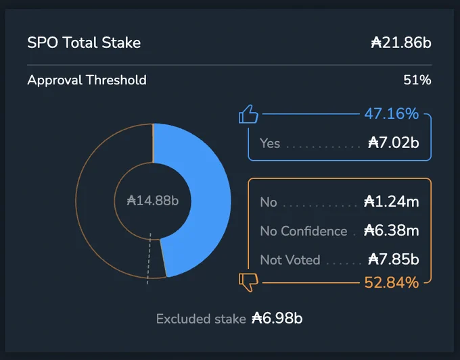Click the orange thumbs-down icon
This screenshot has width=460, height=360.
[248, 282]
